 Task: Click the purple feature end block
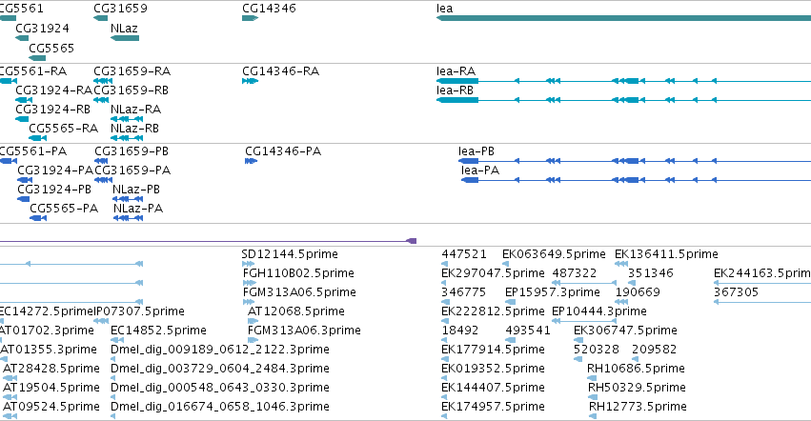click(412, 241)
